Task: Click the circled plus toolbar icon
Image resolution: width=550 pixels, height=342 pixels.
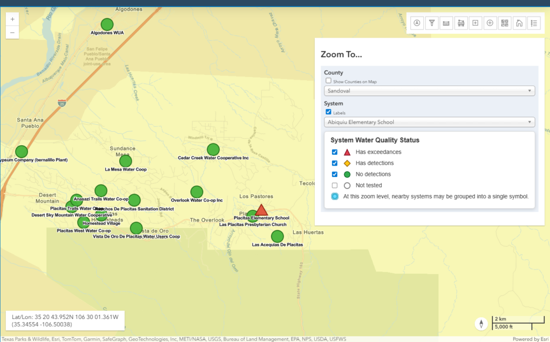Action: pos(490,23)
